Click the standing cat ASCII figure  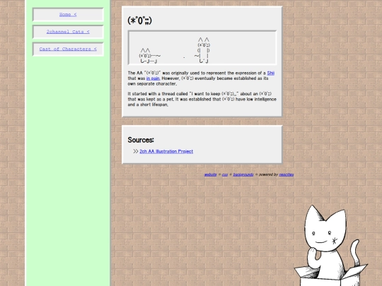point(203,50)
